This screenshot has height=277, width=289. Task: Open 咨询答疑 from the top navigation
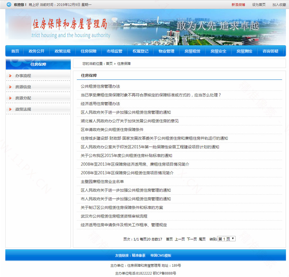270,51
